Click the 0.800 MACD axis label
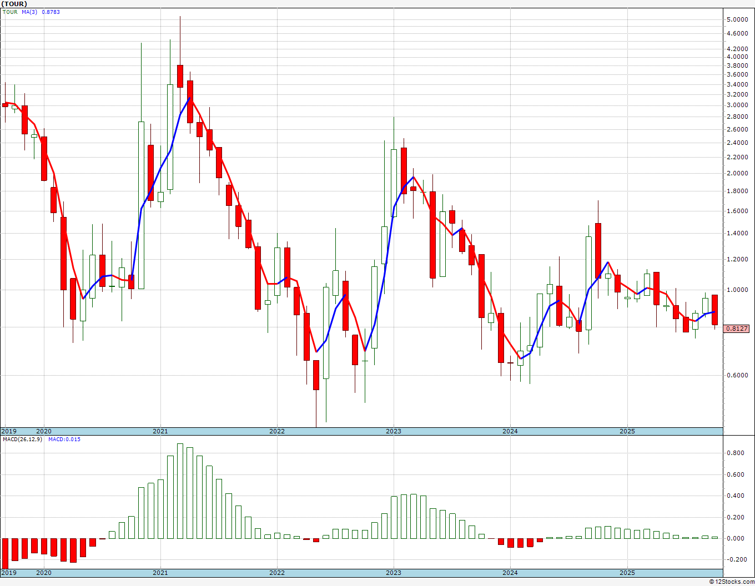This screenshot has height=586, width=755. [x=735, y=453]
